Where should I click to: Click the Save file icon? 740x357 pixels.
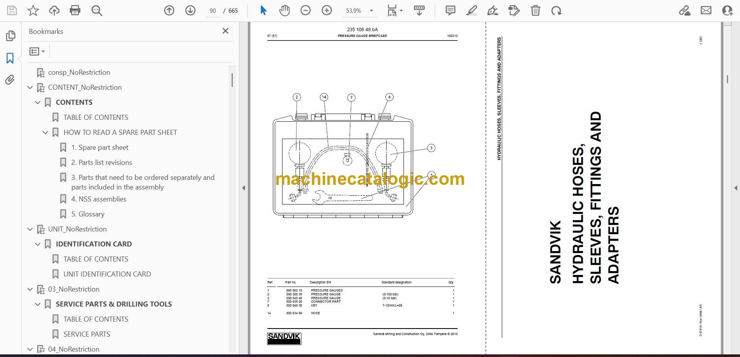tap(12, 10)
